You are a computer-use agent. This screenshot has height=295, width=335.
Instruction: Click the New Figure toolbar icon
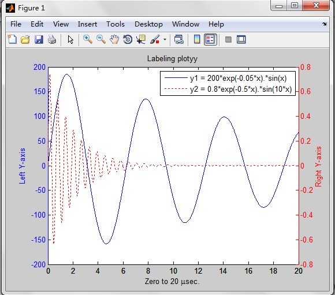tap(12, 39)
